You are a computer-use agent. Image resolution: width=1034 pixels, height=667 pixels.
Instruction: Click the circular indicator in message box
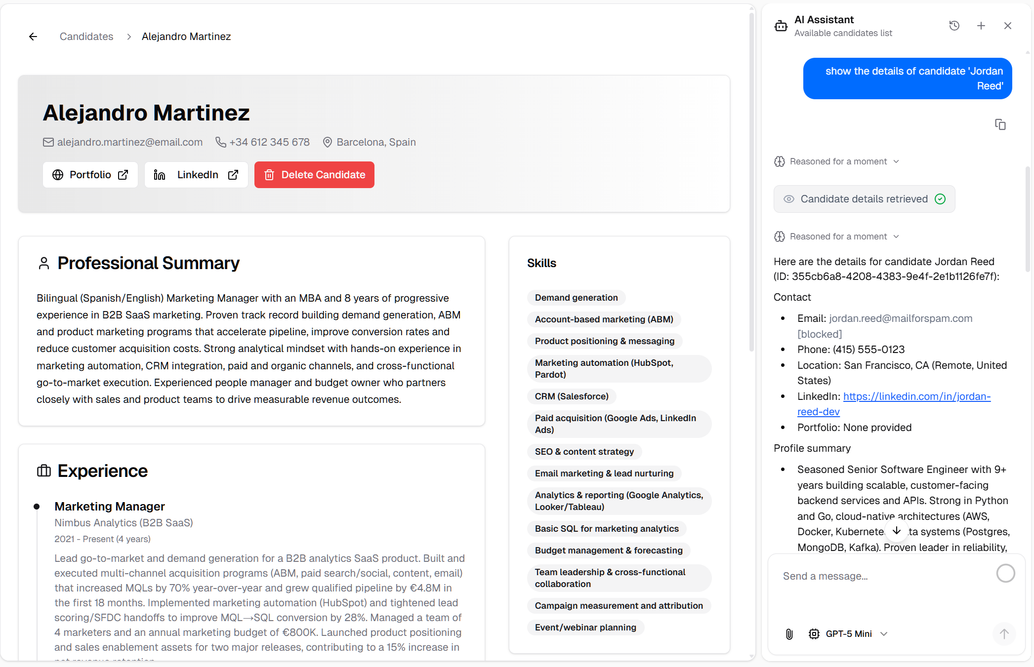pyautogui.click(x=1005, y=573)
